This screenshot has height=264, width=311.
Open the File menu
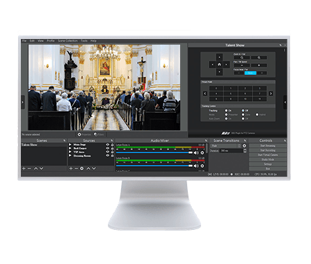tap(24, 41)
